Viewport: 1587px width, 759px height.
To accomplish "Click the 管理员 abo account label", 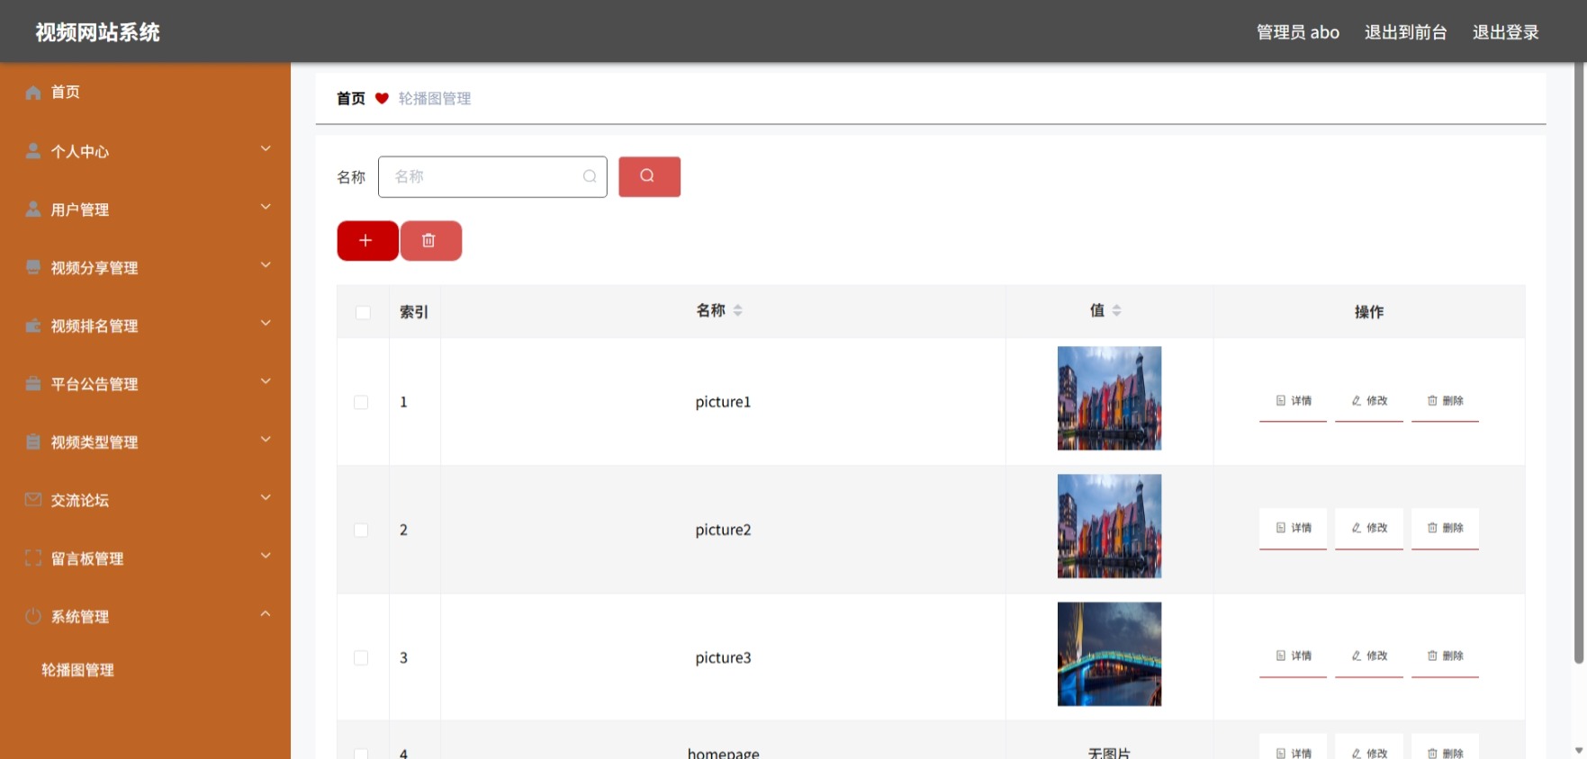I will point(1298,32).
